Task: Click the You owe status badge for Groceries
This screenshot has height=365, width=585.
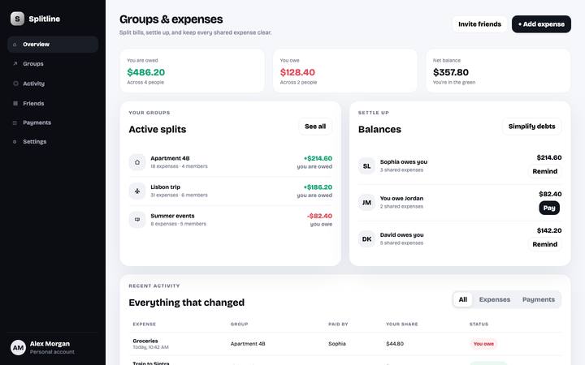Action: [x=483, y=344]
